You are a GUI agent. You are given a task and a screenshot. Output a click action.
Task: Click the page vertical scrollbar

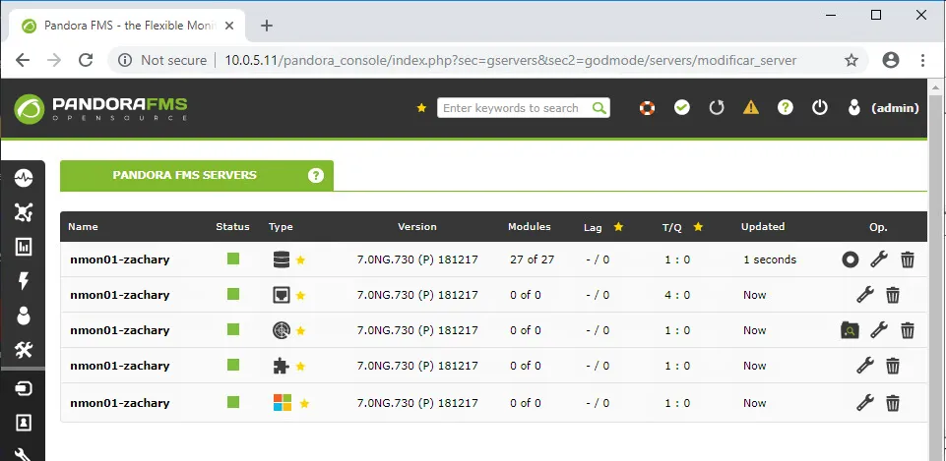(x=936, y=271)
